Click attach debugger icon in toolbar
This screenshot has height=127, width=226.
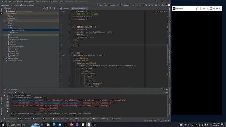[x=149, y=5]
